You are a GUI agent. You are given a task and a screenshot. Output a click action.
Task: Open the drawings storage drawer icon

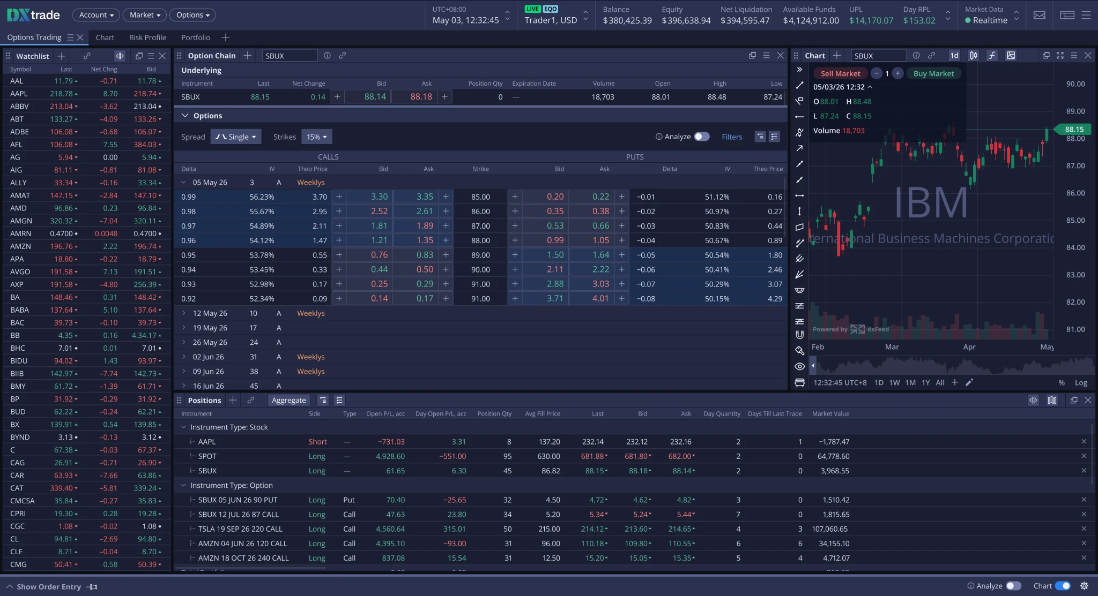click(799, 382)
